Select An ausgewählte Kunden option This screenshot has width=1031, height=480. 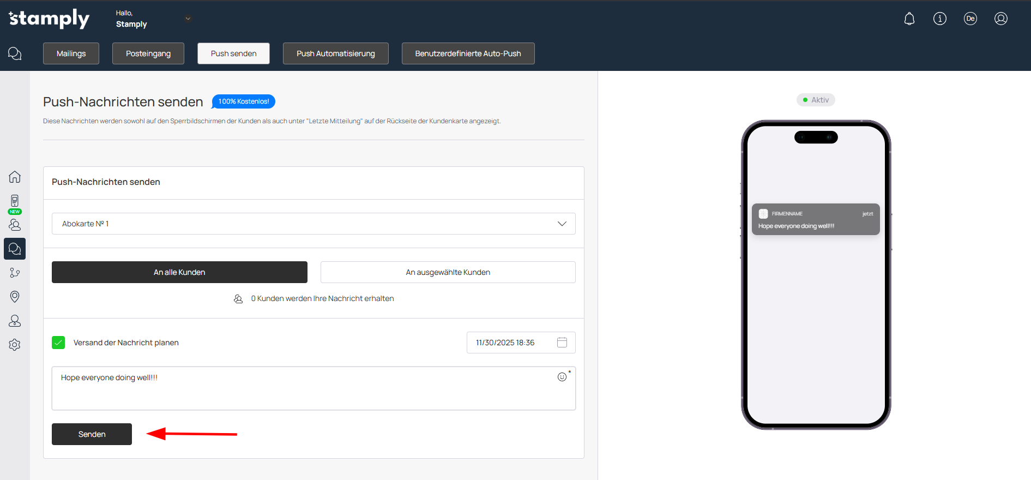[x=448, y=272]
